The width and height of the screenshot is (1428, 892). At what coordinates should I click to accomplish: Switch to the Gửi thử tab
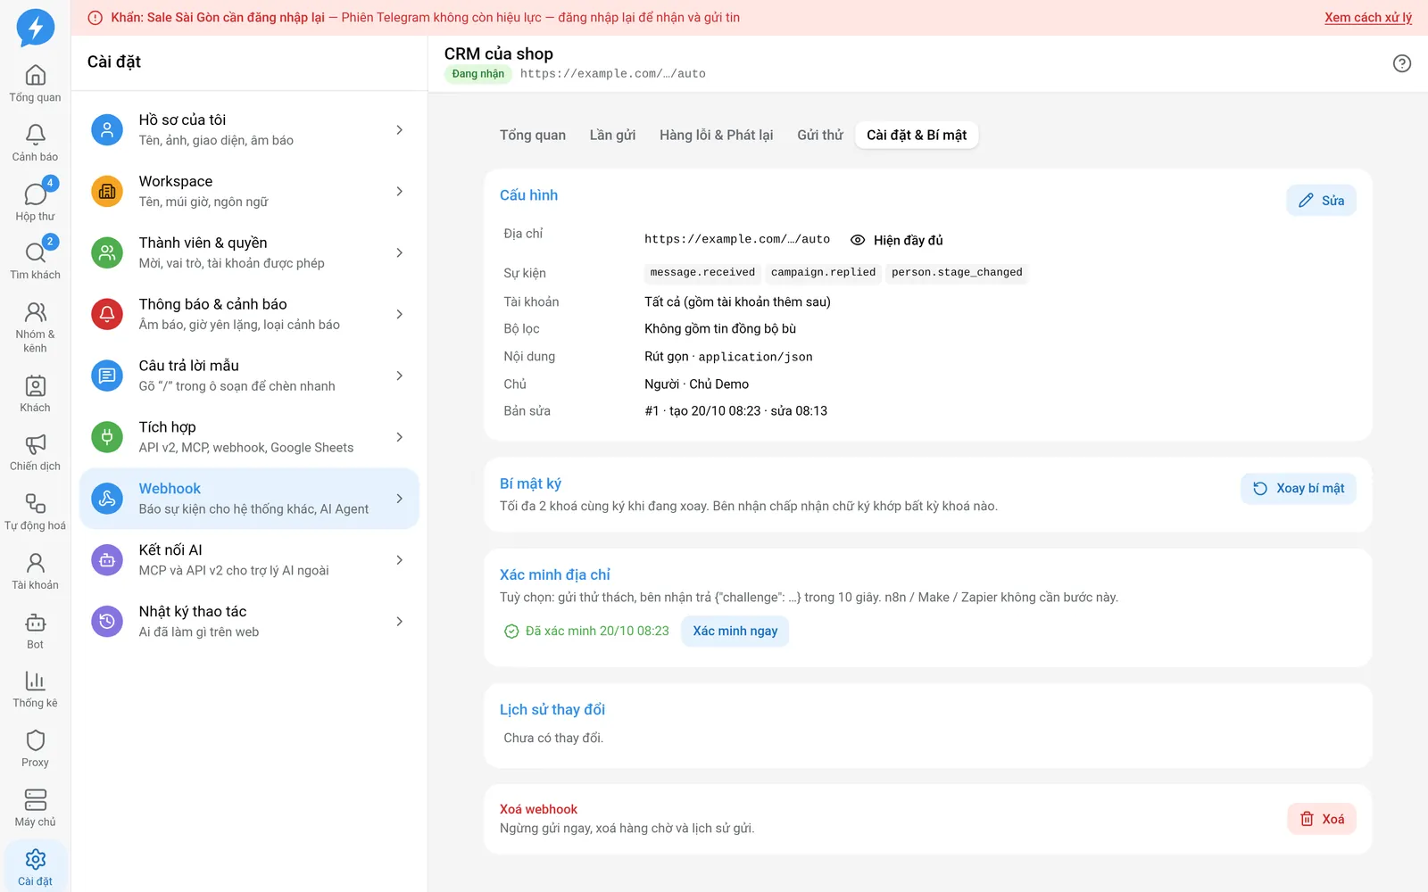(820, 135)
